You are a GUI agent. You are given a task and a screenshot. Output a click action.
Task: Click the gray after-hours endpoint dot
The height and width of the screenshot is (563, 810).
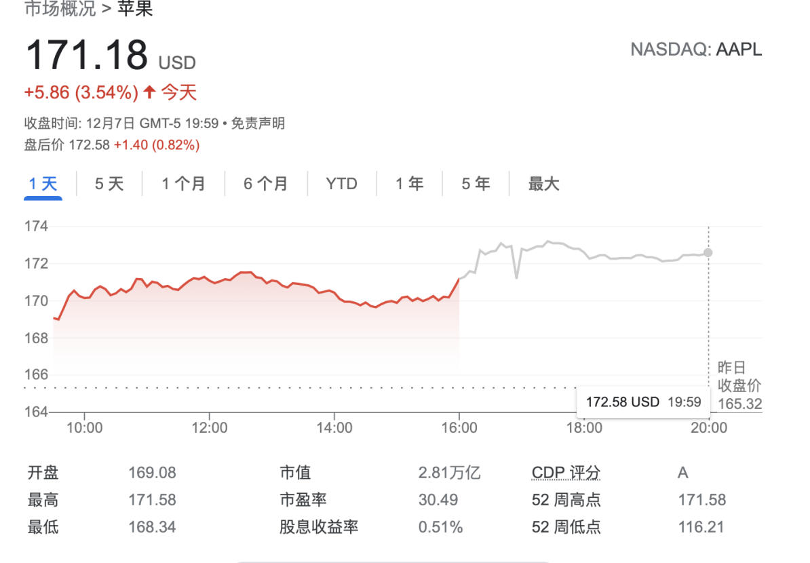click(708, 252)
